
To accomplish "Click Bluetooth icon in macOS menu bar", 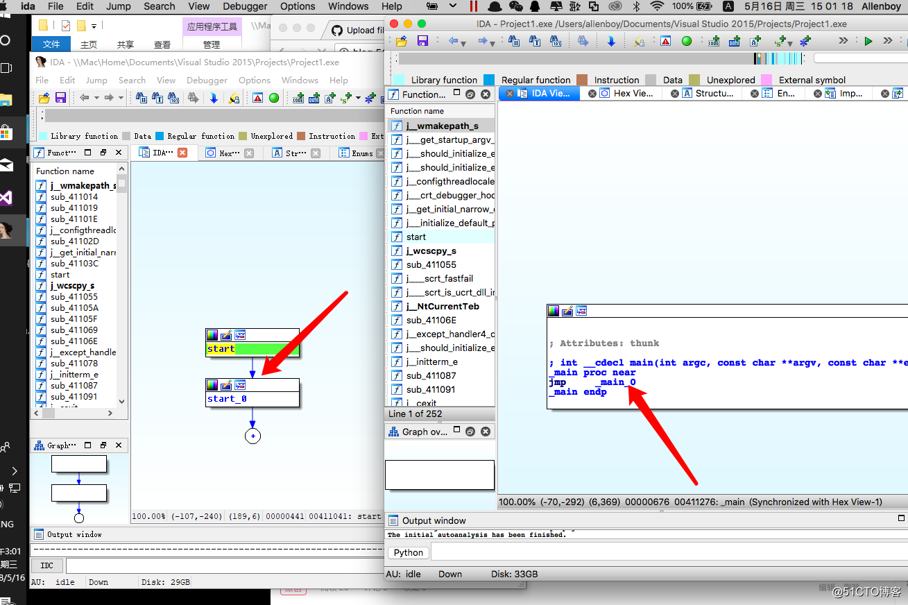I will coord(637,6).
